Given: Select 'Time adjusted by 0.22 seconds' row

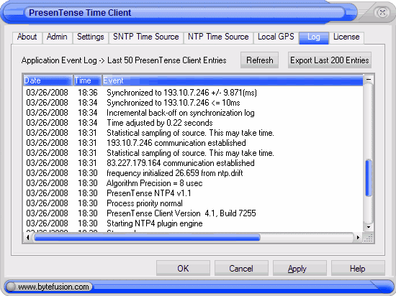Looking at the screenshot, I should tap(193, 123).
